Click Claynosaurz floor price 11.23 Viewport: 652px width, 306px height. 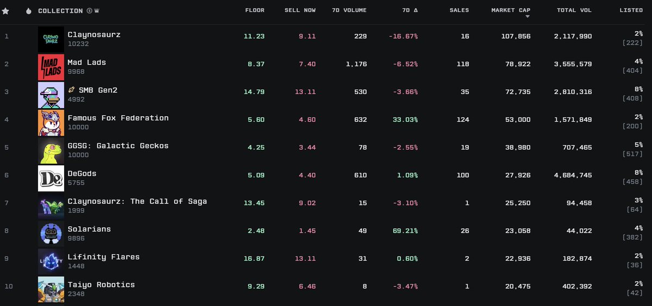(255, 36)
